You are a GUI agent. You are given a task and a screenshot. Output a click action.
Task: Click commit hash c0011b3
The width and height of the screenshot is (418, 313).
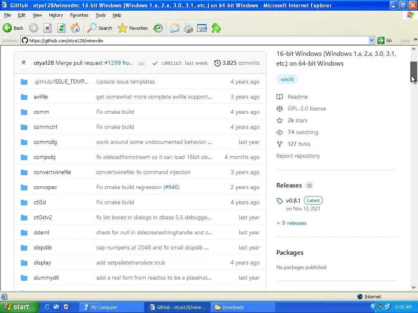point(171,63)
